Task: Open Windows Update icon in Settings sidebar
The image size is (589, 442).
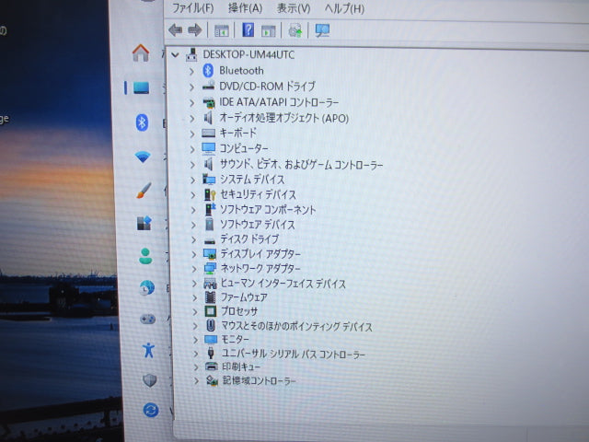Action: point(151,410)
